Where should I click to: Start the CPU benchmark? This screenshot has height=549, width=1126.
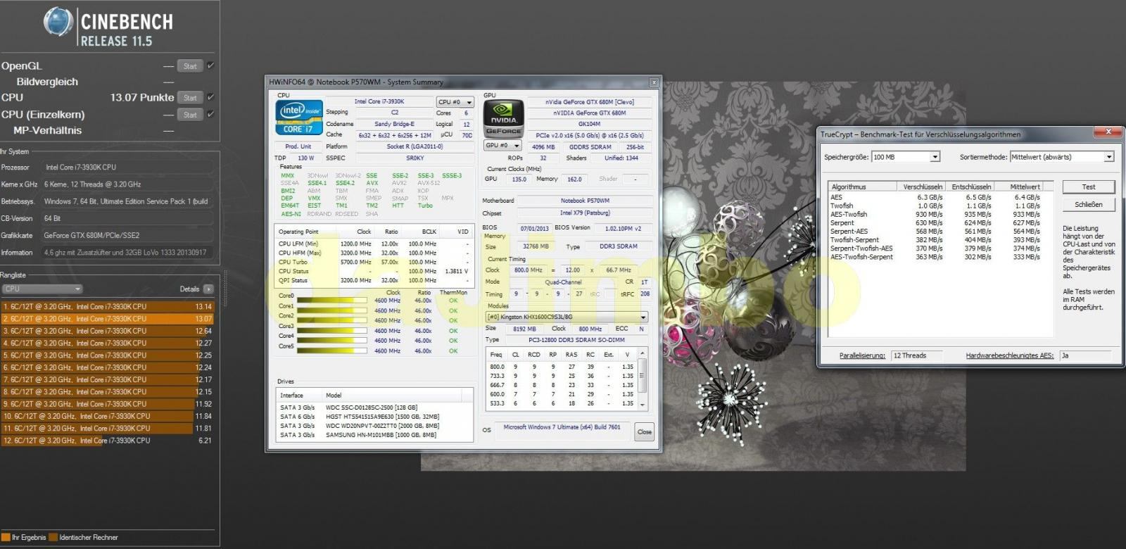coord(190,98)
